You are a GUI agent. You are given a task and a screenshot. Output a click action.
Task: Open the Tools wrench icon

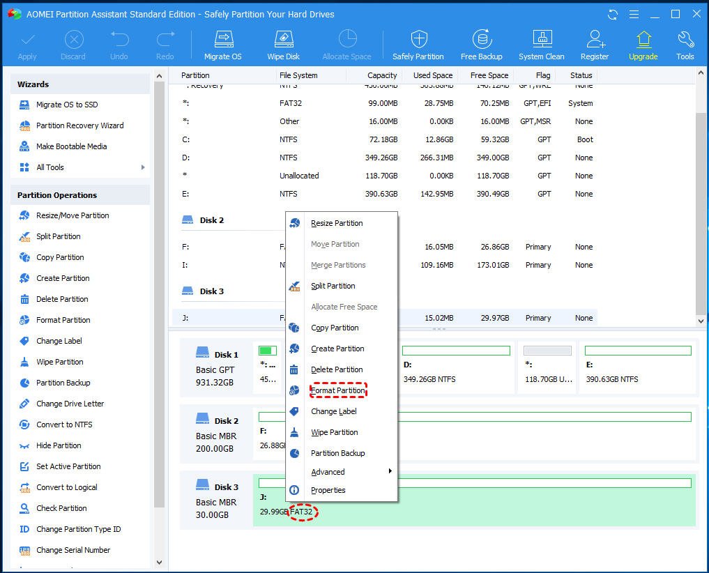685,45
